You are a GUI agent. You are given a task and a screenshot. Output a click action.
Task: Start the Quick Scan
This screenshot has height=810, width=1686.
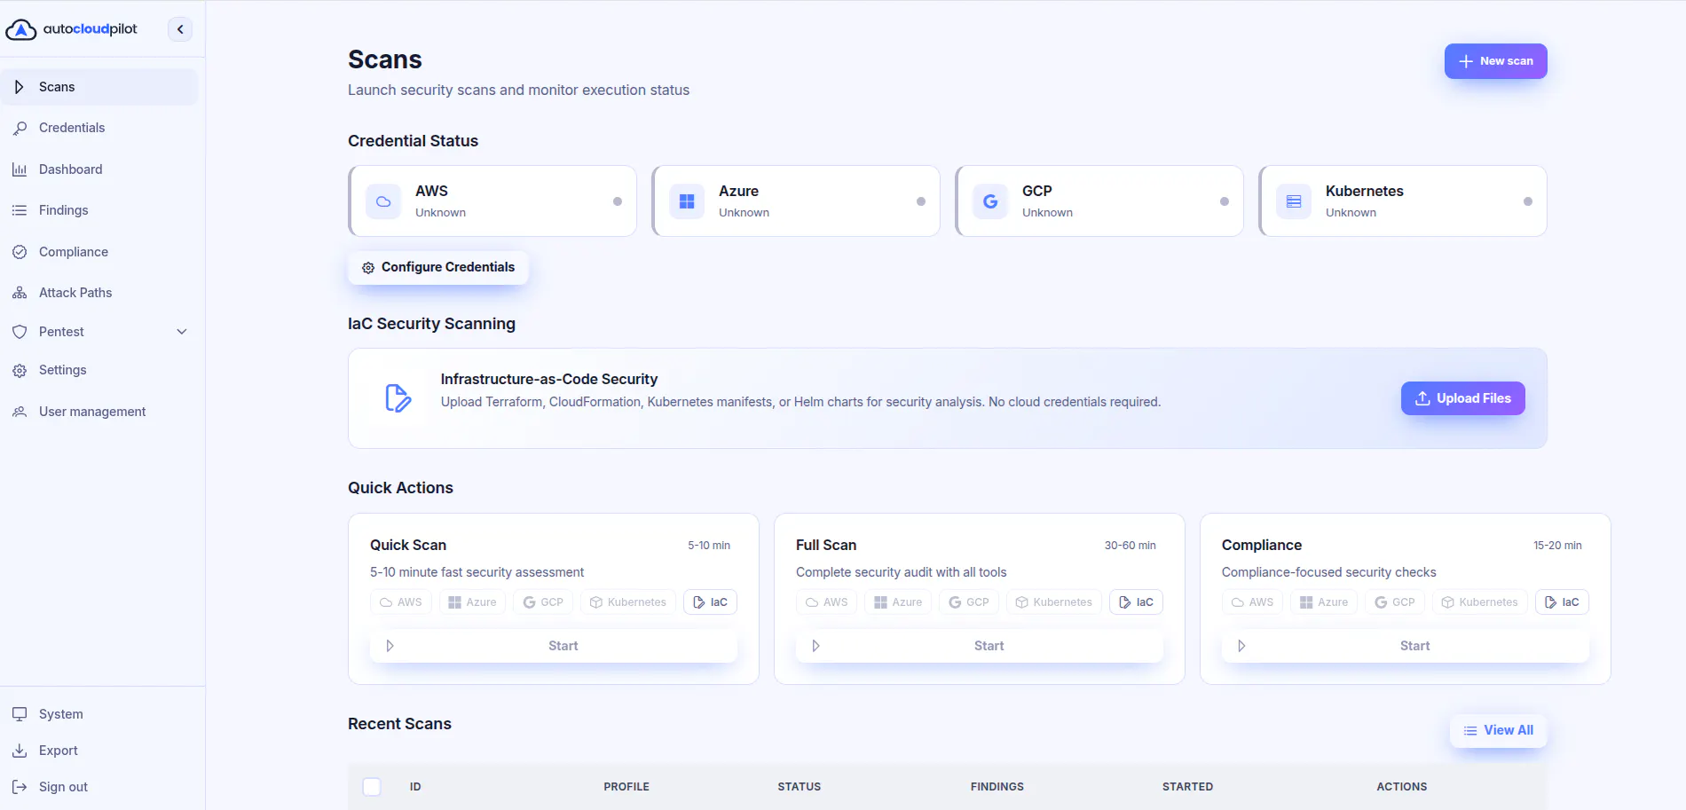(554, 646)
